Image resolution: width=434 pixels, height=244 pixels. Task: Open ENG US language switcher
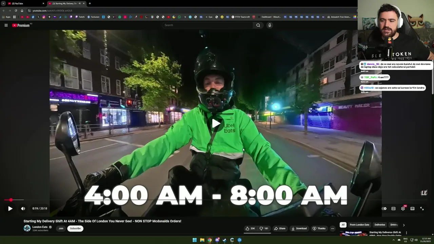pyautogui.click(x=405, y=240)
